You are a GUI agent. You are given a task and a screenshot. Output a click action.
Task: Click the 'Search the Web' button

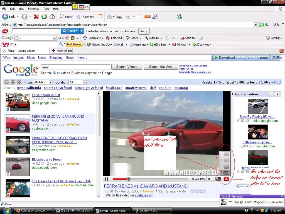click(x=161, y=67)
